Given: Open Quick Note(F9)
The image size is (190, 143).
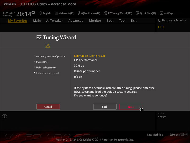Looking at the screenshot, I should pyautogui.click(x=146, y=13).
